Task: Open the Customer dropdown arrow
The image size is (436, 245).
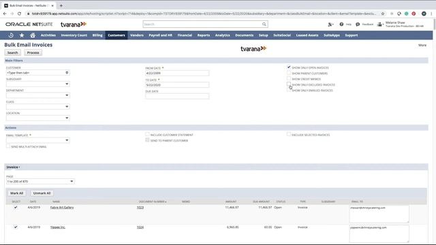Action: tap(67, 73)
